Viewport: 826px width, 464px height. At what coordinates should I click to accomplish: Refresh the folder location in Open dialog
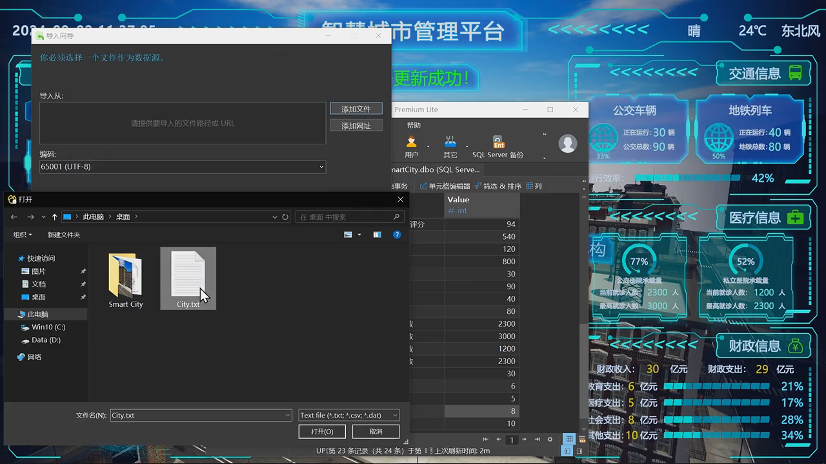coord(285,217)
